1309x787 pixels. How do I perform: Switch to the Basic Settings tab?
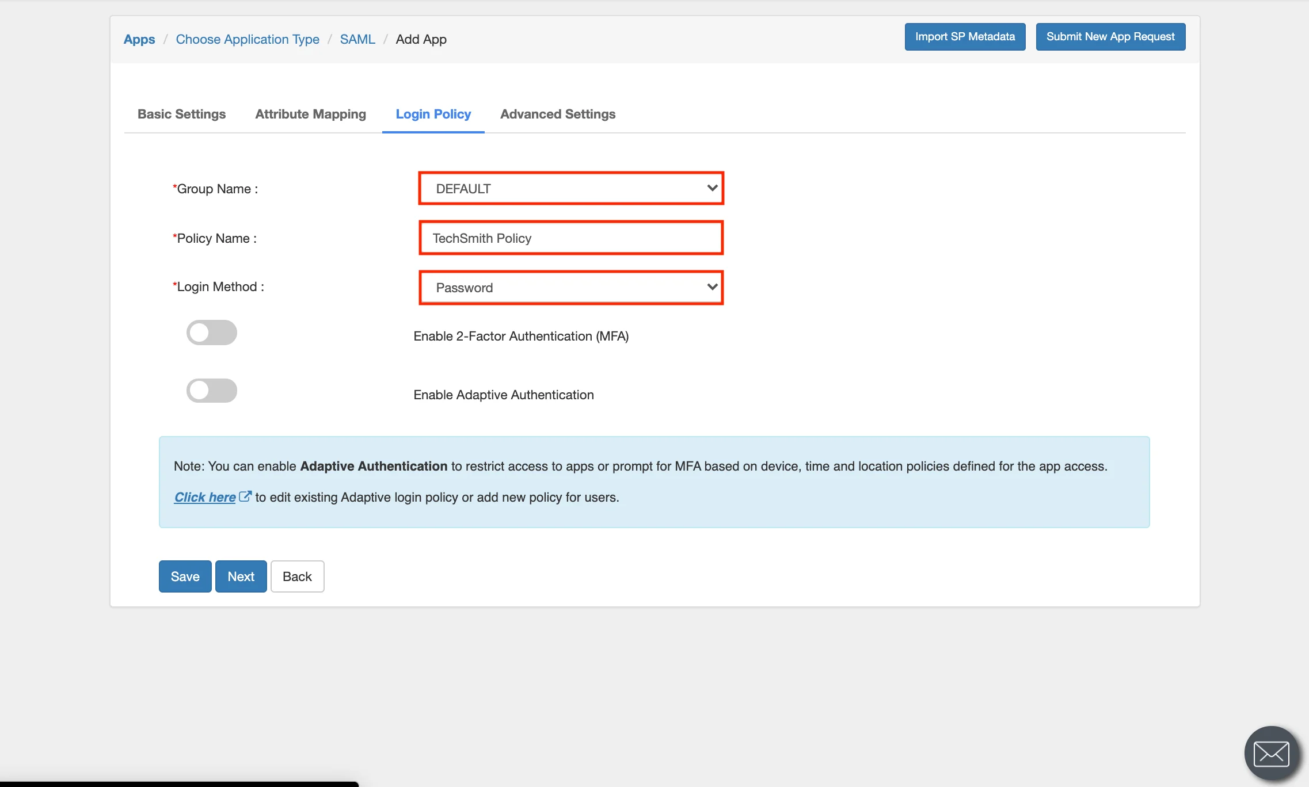[x=181, y=113]
